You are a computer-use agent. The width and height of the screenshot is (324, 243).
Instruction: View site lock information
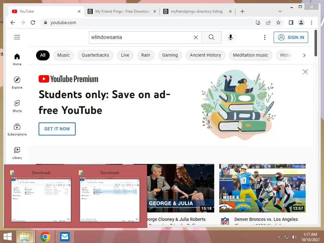46,22
